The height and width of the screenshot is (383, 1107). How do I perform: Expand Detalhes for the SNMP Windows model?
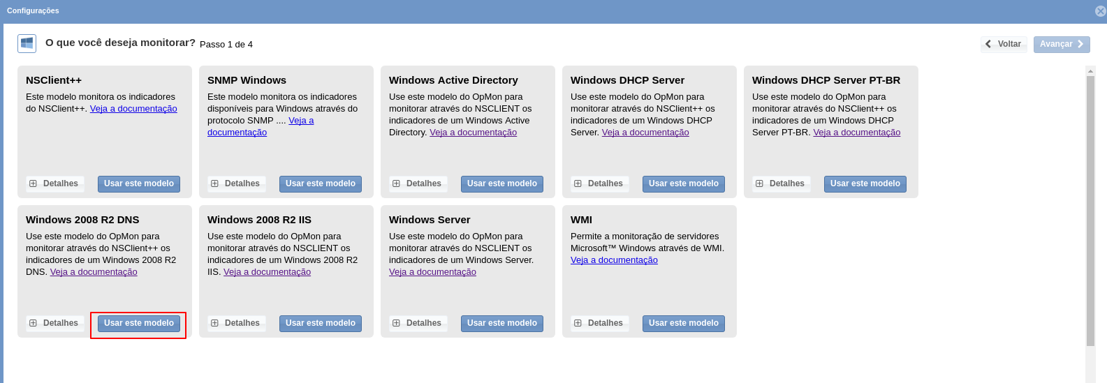pos(236,183)
